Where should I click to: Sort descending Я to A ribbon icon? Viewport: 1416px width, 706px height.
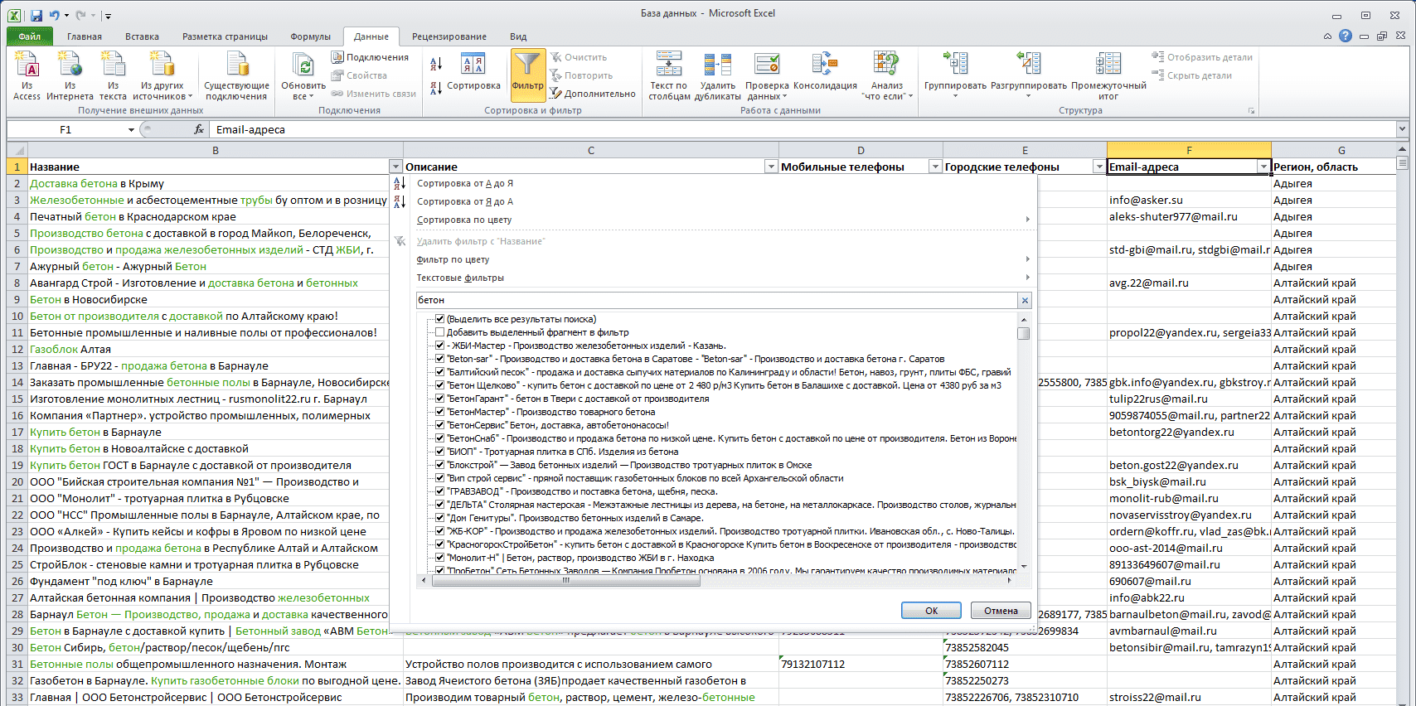[436, 88]
